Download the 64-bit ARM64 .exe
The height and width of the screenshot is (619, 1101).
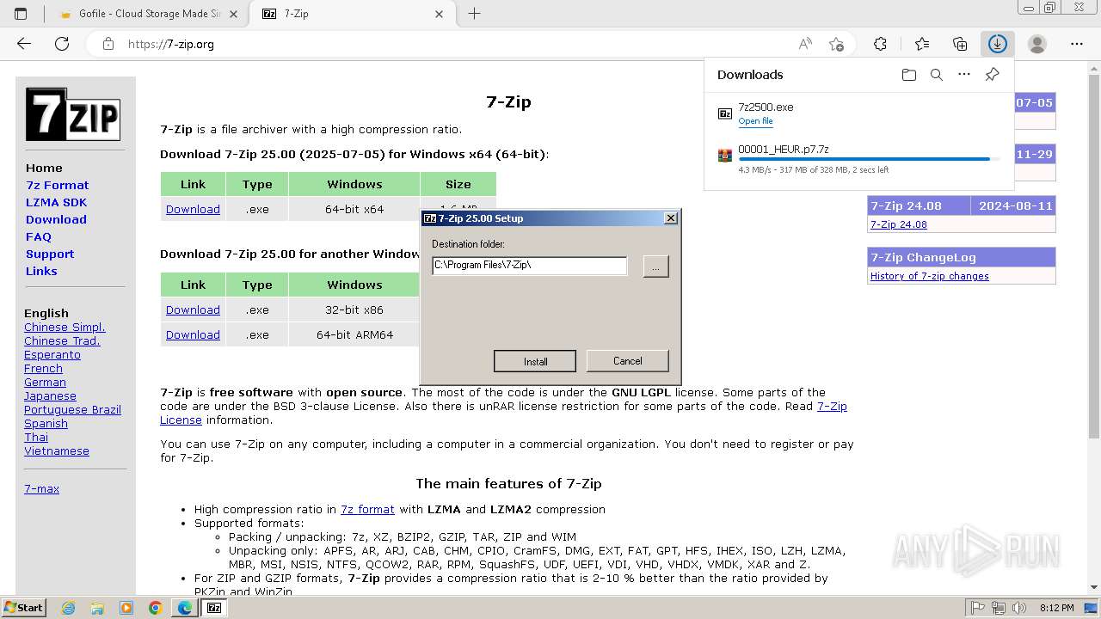point(193,334)
